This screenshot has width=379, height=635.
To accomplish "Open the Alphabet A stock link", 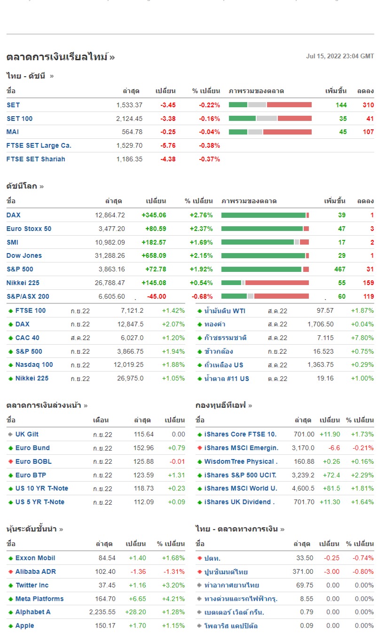I will (x=33, y=612).
